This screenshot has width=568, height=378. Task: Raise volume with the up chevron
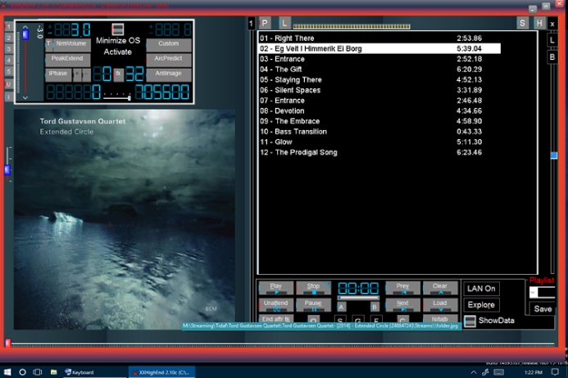pos(25,27)
